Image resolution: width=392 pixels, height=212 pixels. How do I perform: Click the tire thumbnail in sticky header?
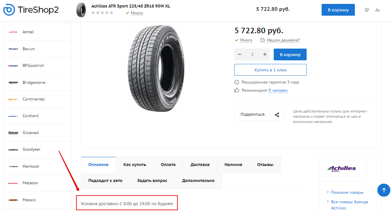pyautogui.click(x=81, y=10)
